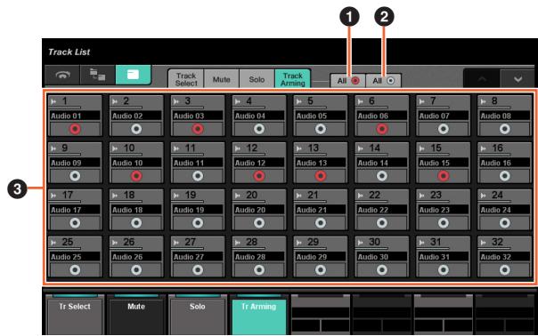Click the Audio 26 name label
Screen dimensions: 538x336
(136, 257)
